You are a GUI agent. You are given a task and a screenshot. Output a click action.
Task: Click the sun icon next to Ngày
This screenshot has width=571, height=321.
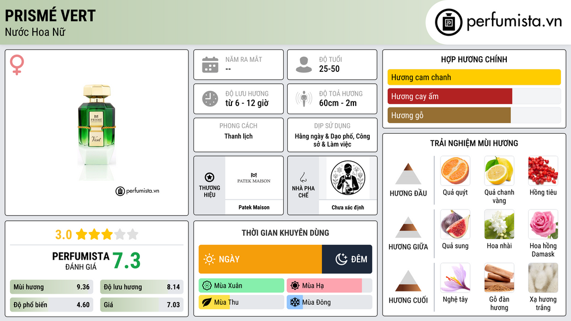(209, 259)
